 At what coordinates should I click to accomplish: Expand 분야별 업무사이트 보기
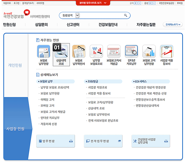93,3
